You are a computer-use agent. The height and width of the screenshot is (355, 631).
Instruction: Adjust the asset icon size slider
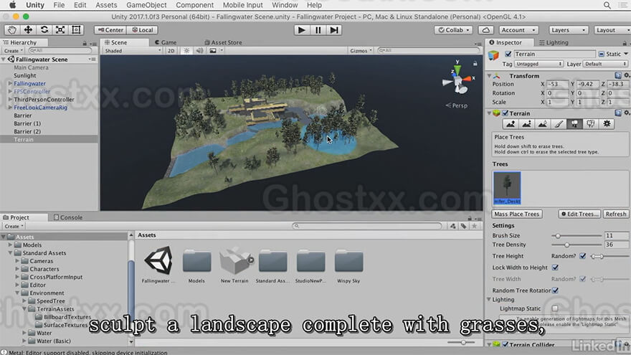tap(462, 343)
